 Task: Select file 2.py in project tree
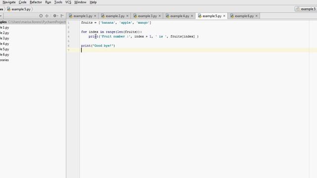point(4,33)
